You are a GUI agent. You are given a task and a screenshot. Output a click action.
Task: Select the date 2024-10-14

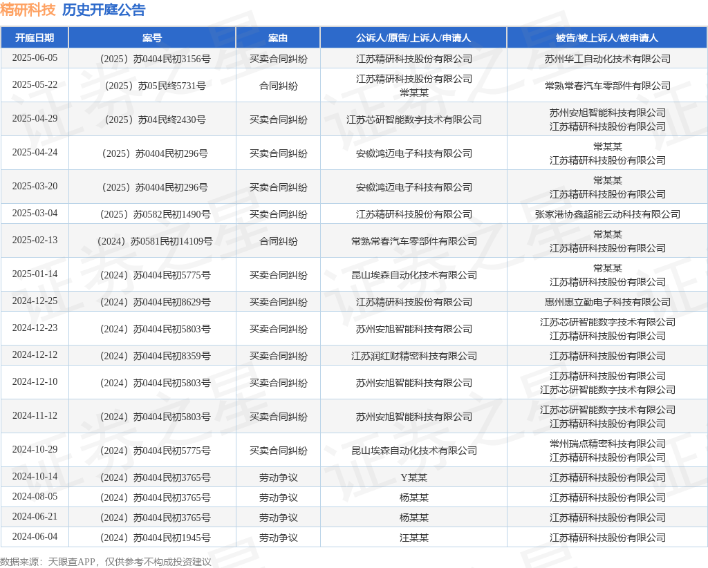pos(35,477)
